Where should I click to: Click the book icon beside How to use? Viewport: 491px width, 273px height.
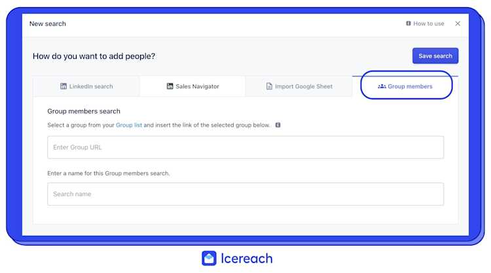(x=409, y=24)
